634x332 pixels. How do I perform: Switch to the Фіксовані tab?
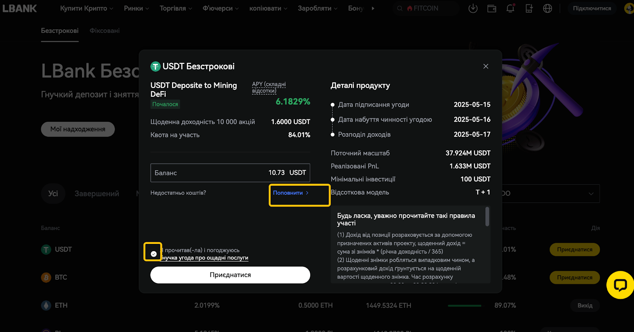pyautogui.click(x=105, y=31)
